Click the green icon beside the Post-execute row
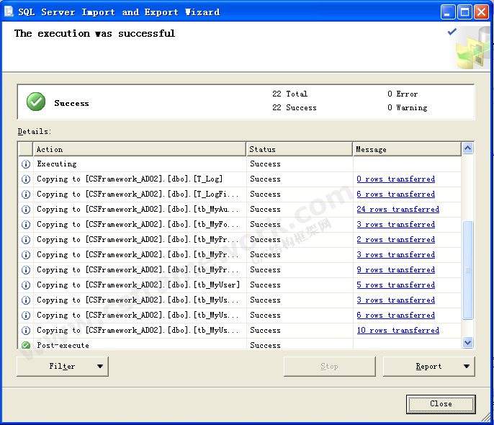The height and width of the screenshot is (425, 494). [x=26, y=345]
